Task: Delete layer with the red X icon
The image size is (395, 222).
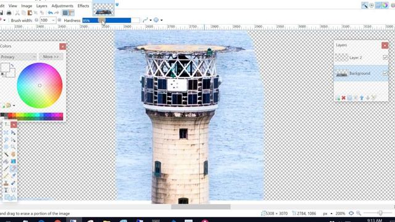Action: click(343, 97)
